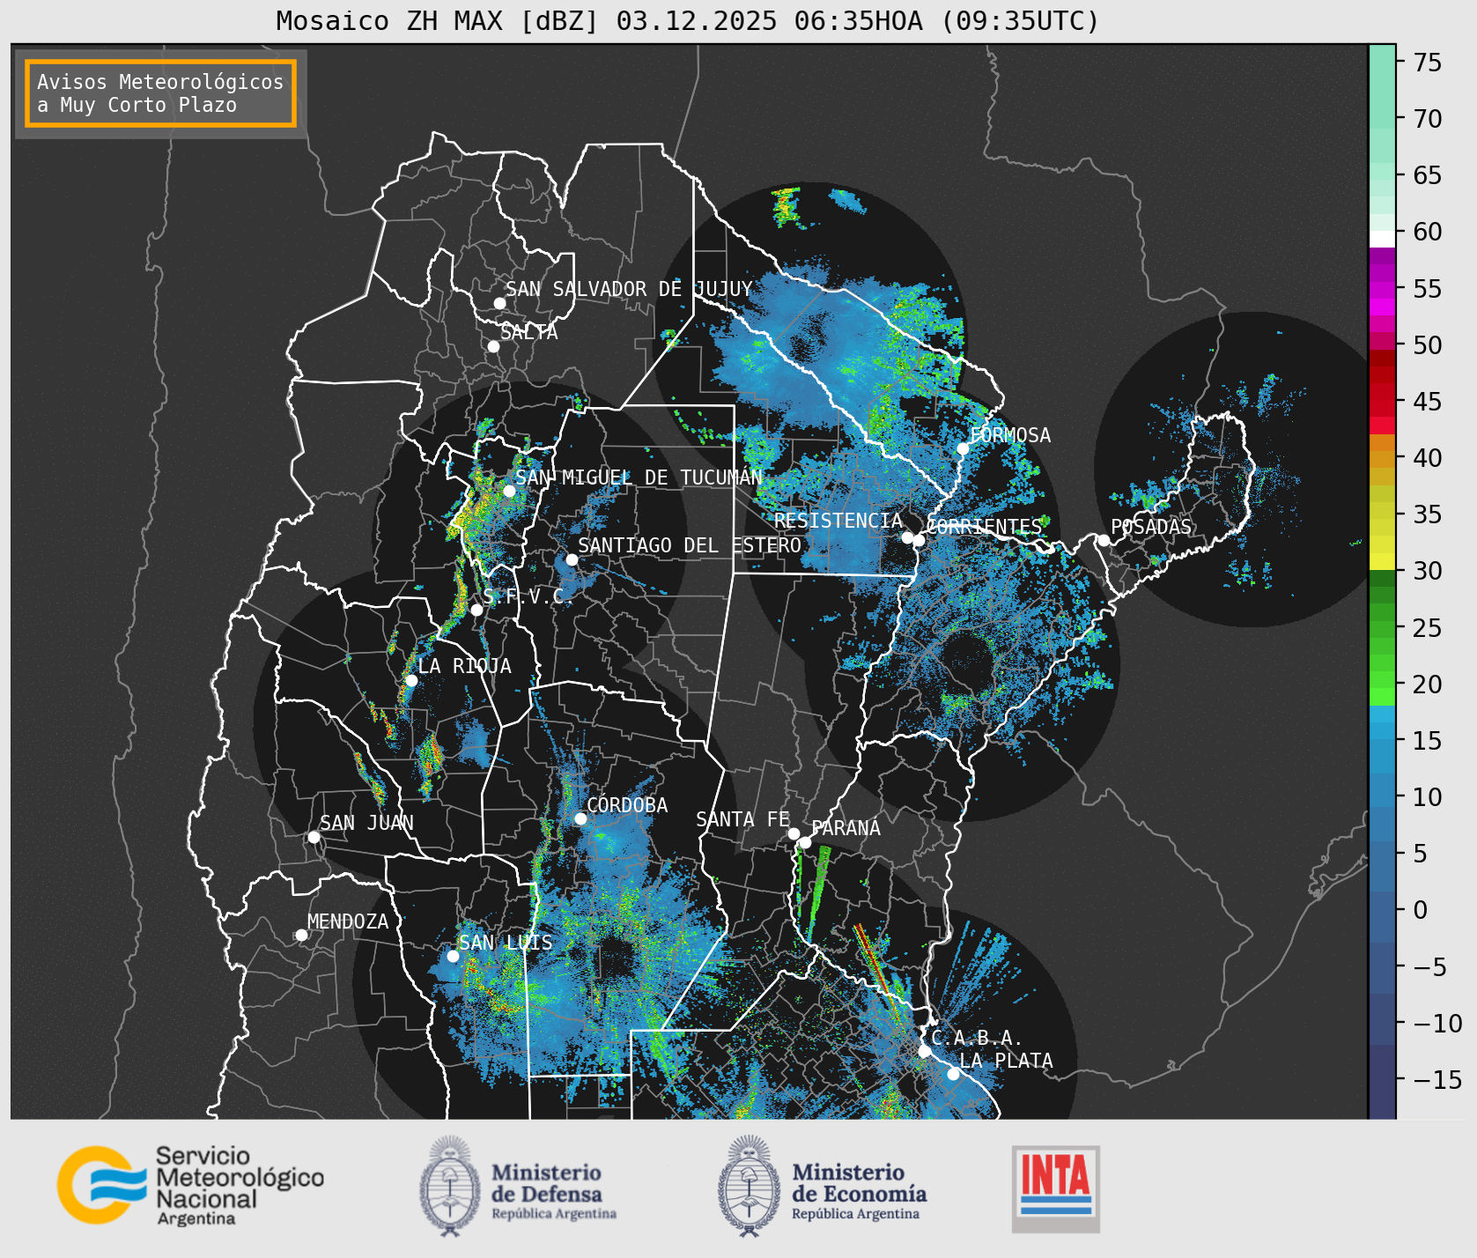This screenshot has height=1258, width=1477.
Task: Select the San Juan city marker
Action: point(314,837)
